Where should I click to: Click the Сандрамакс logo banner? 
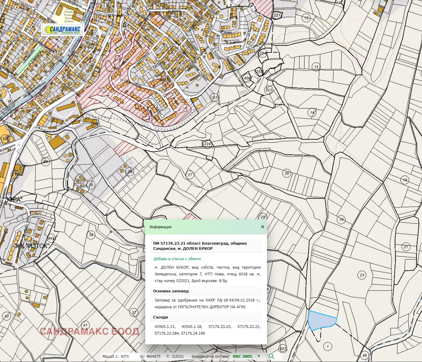pos(62,30)
